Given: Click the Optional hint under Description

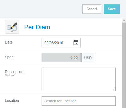Looking at the screenshot, I should click(x=10, y=75).
